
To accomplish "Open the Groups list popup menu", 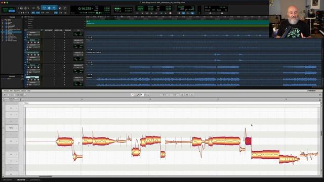I will click(x=22, y=76).
